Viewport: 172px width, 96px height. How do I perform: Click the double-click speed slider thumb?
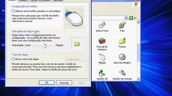pos(45,46)
